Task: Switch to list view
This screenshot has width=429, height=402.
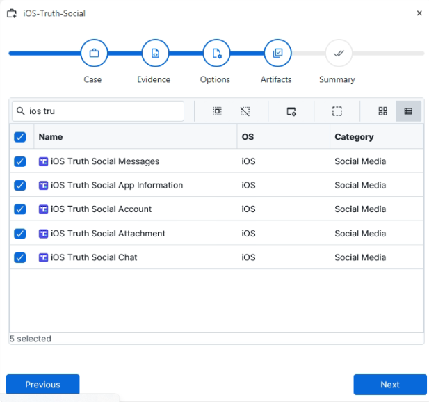Action: tap(408, 111)
